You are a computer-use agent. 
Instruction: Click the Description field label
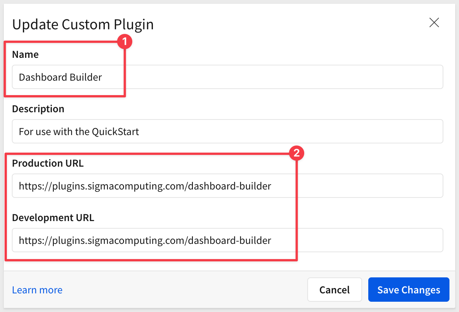coord(38,109)
